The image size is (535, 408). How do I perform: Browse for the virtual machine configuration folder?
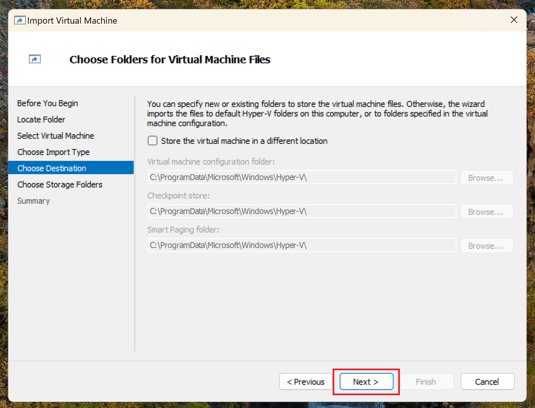click(x=486, y=178)
